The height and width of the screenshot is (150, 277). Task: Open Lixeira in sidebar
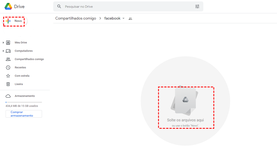[19, 84]
